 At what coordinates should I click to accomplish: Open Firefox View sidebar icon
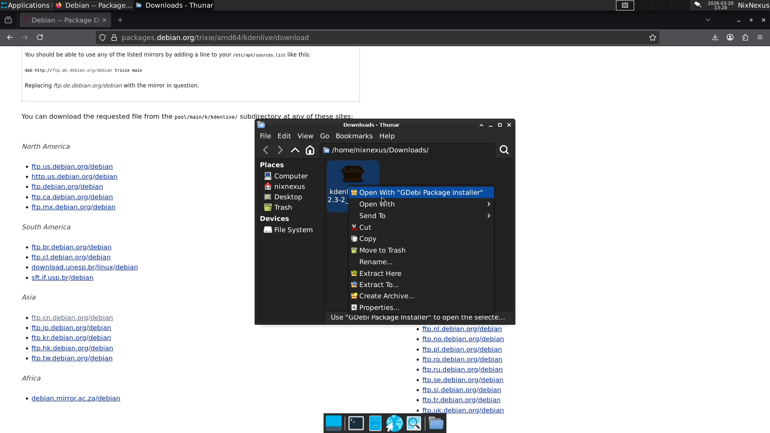click(x=8, y=20)
